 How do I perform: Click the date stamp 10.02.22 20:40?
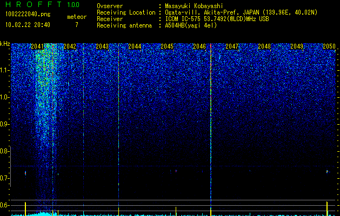point(28,25)
